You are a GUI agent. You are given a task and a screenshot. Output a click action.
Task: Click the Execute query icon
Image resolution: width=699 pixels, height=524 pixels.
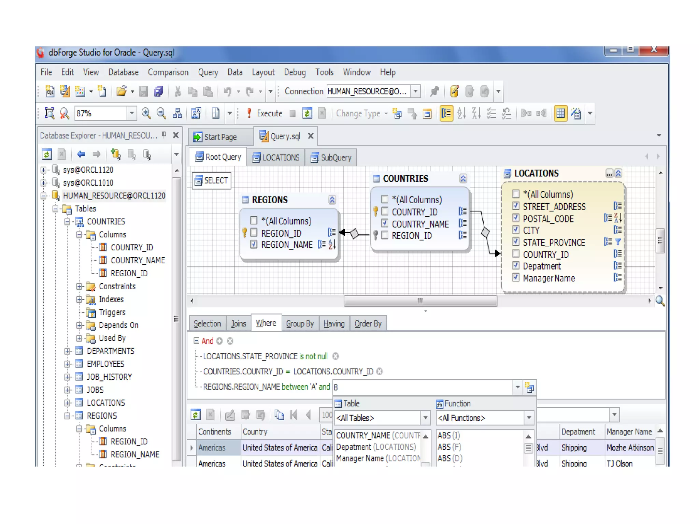[249, 113]
